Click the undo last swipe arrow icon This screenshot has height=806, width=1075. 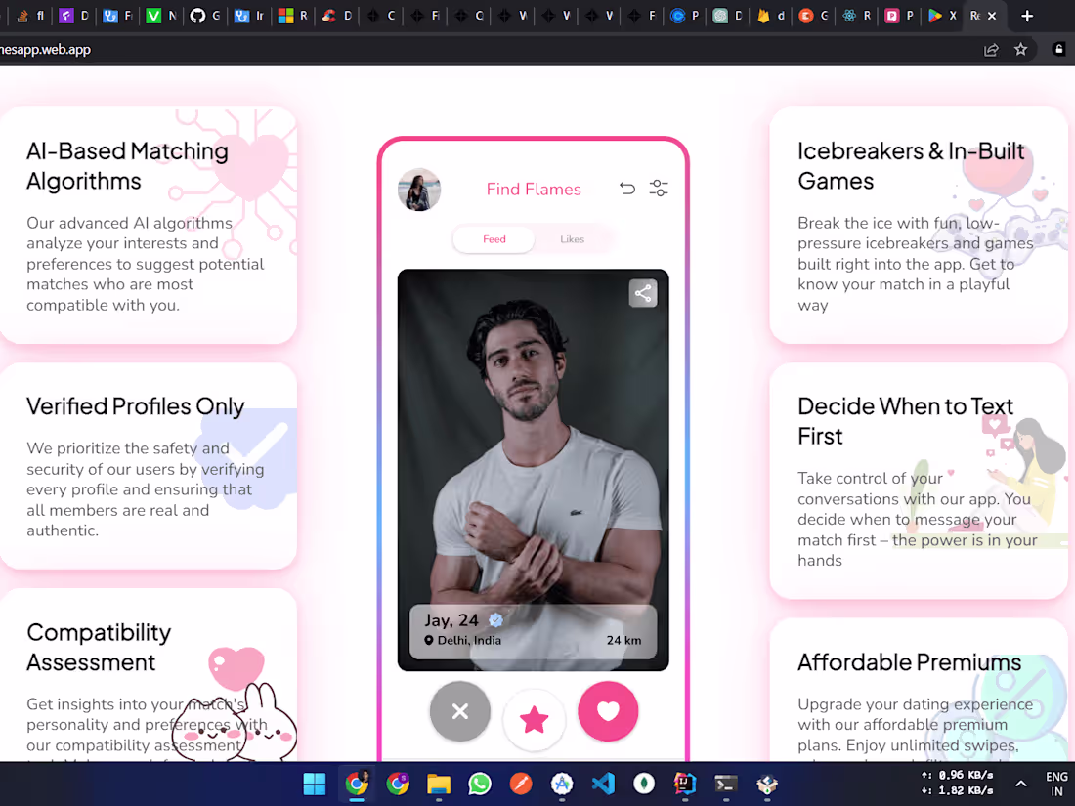tap(626, 189)
